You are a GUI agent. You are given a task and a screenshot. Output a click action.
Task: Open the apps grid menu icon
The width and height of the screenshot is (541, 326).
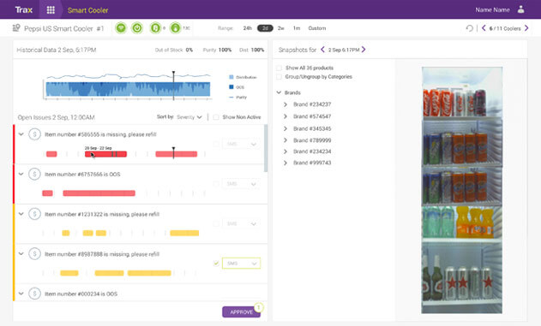51,9
